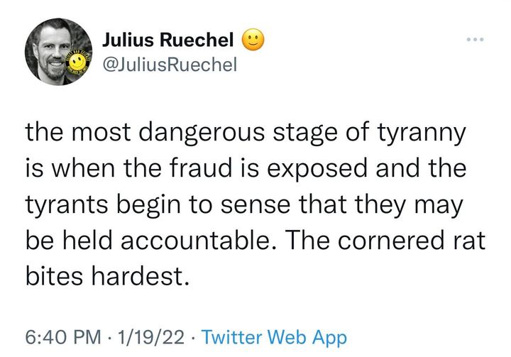The width and height of the screenshot is (511, 357).
Task: Click the 1/19/22 date
Action: point(150,336)
